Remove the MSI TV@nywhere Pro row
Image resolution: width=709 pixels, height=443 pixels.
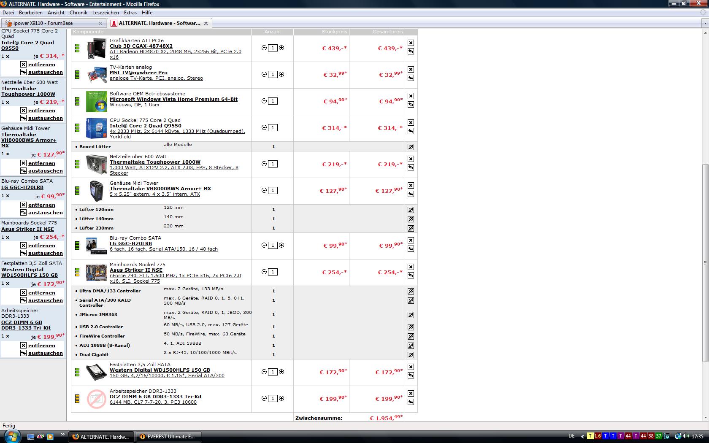pyautogui.click(x=411, y=70)
